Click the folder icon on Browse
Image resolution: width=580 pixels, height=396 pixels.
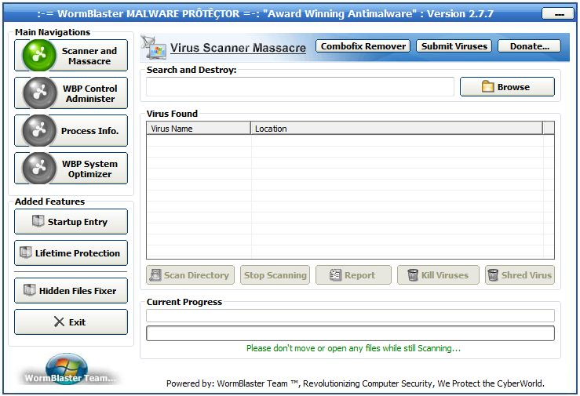(488, 86)
